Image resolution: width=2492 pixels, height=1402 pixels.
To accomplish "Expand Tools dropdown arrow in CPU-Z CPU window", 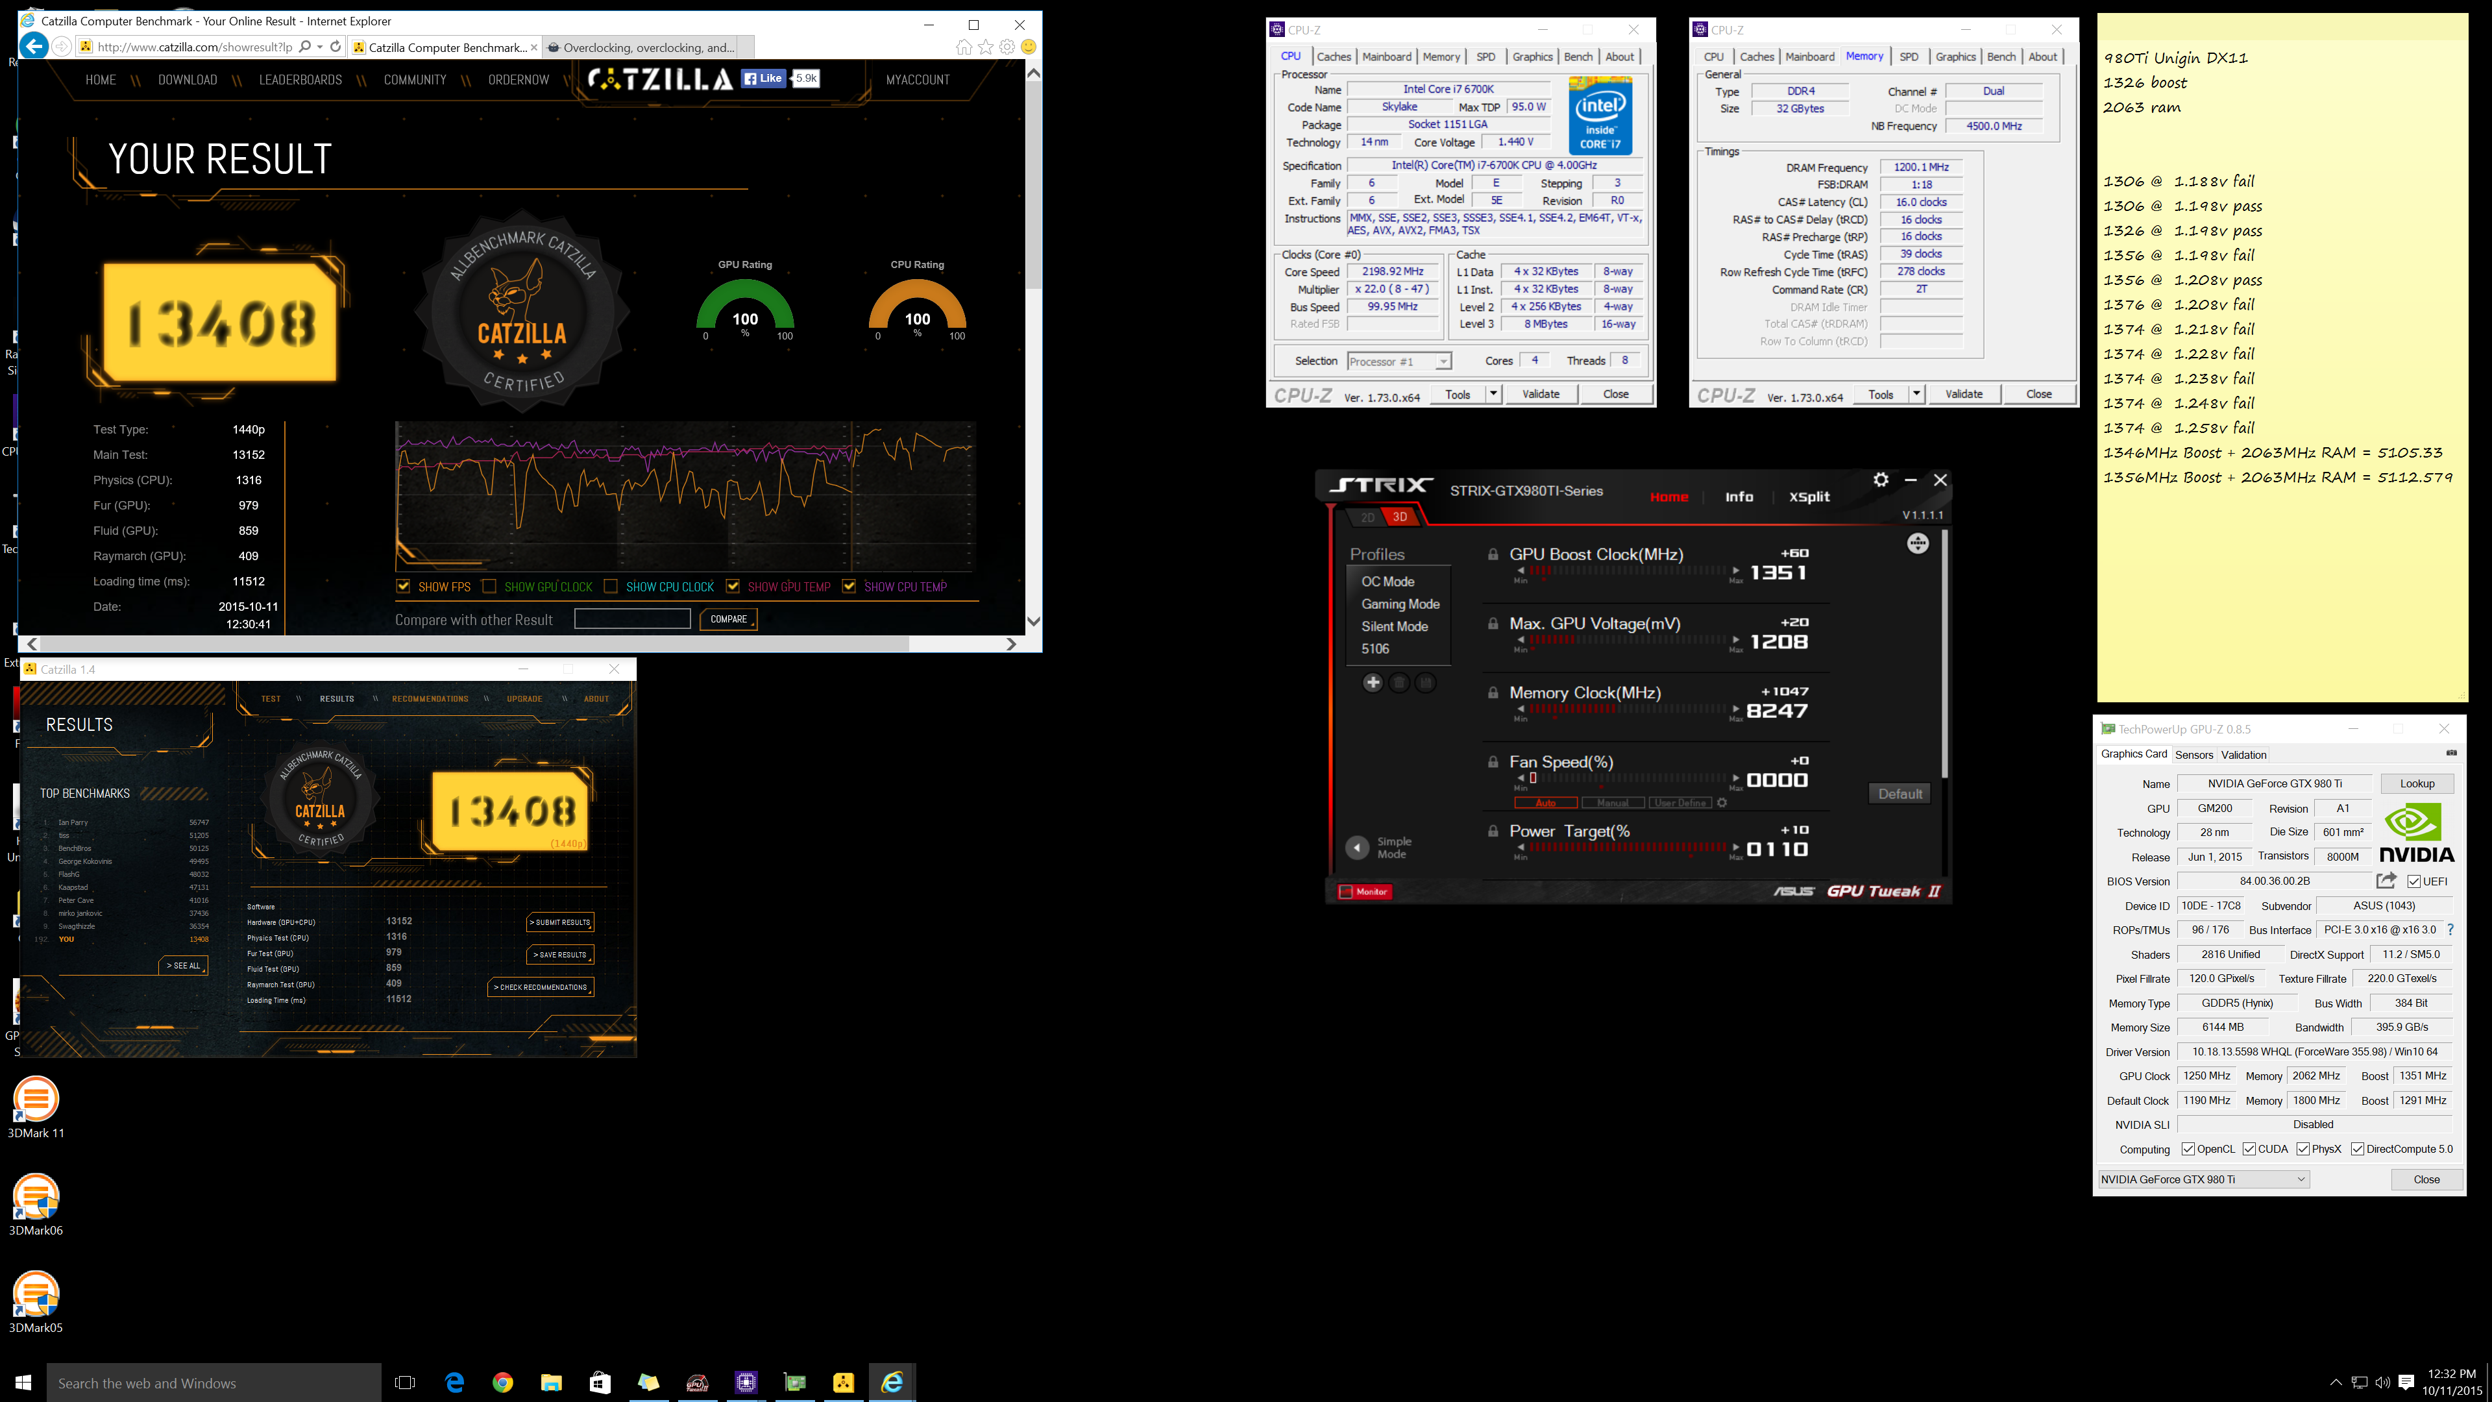I will click(x=1493, y=394).
